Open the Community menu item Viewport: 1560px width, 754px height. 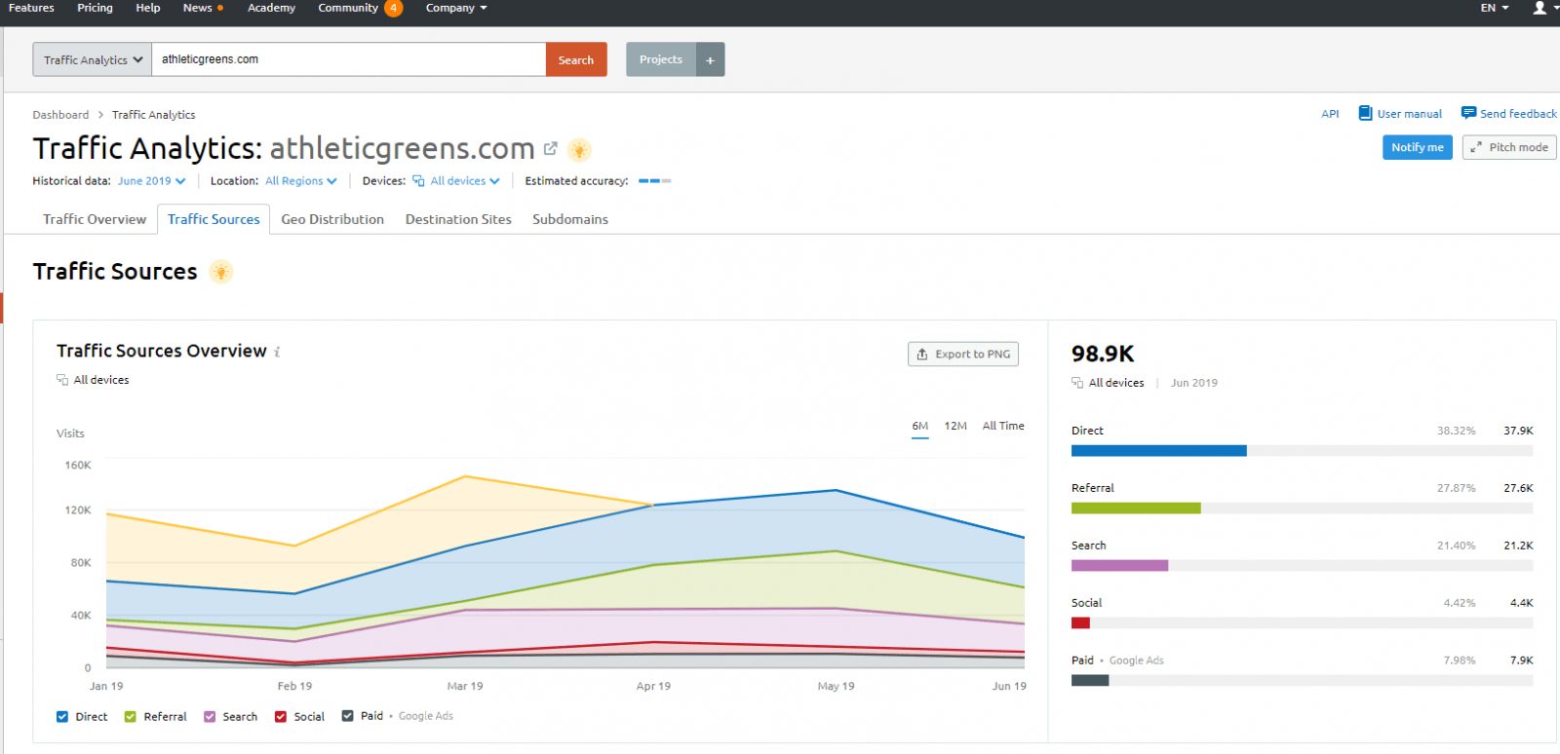pos(348,8)
